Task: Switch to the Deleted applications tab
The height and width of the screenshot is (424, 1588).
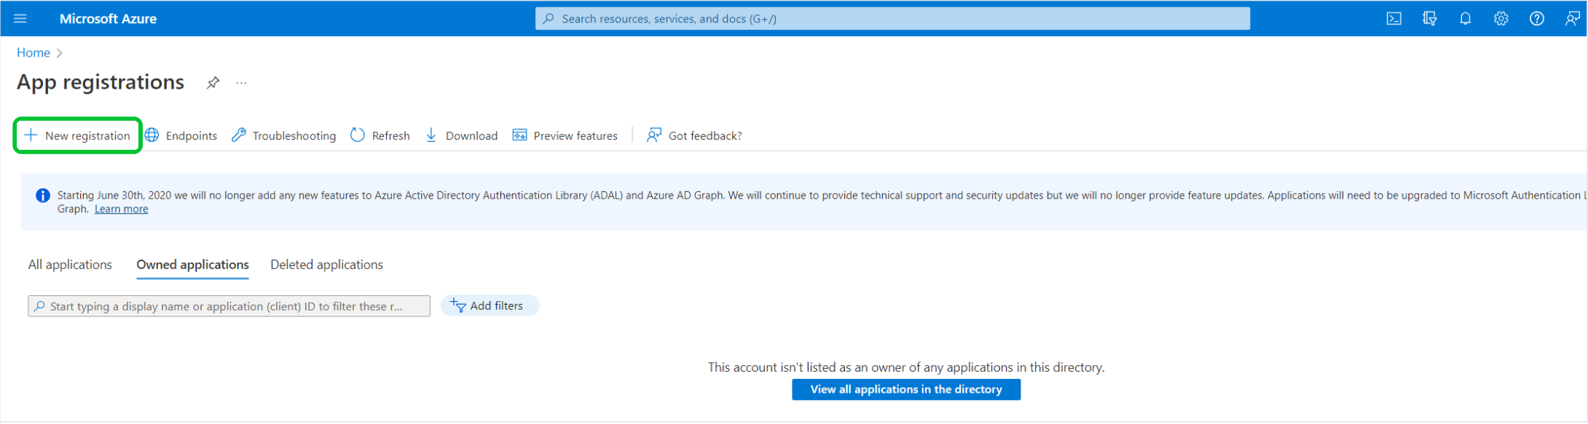Action: click(x=326, y=265)
